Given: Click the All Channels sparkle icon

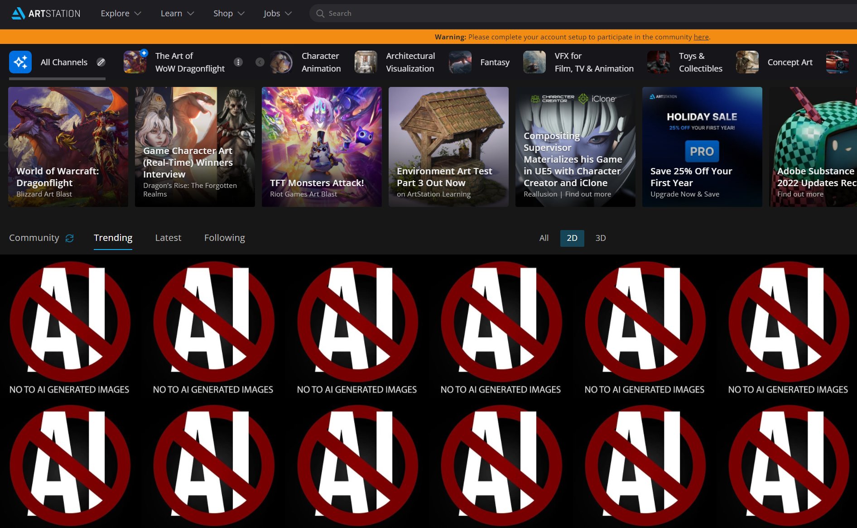Looking at the screenshot, I should click(20, 62).
